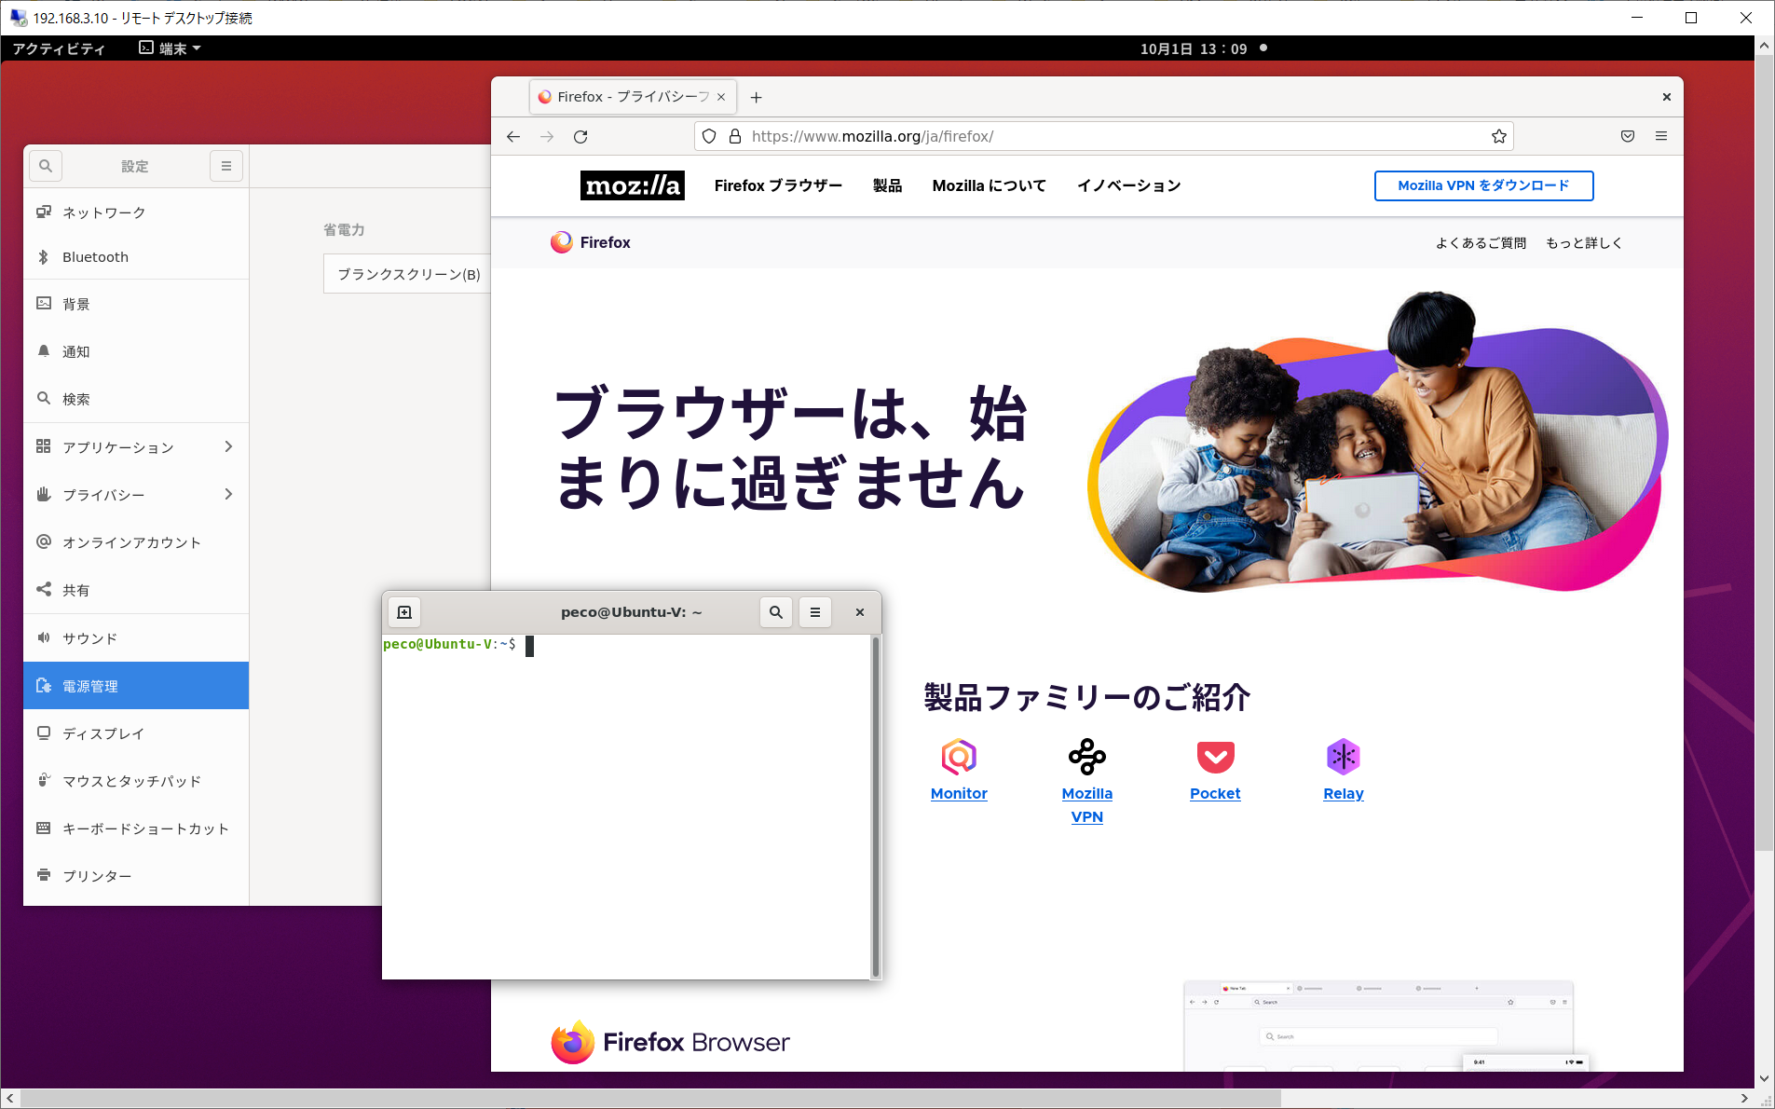This screenshot has width=1775, height=1109.
Task: Click the Firefox URL address bar
Action: tap(1103, 136)
